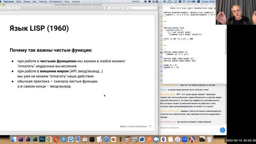
Task: Open the Opera browser in the Dock
Action: (56, 139)
